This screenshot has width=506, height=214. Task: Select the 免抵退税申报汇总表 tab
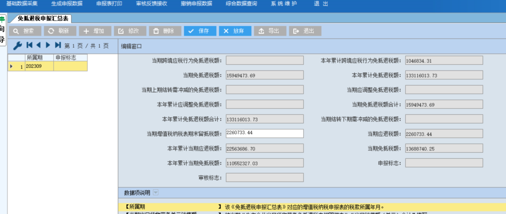43,19
